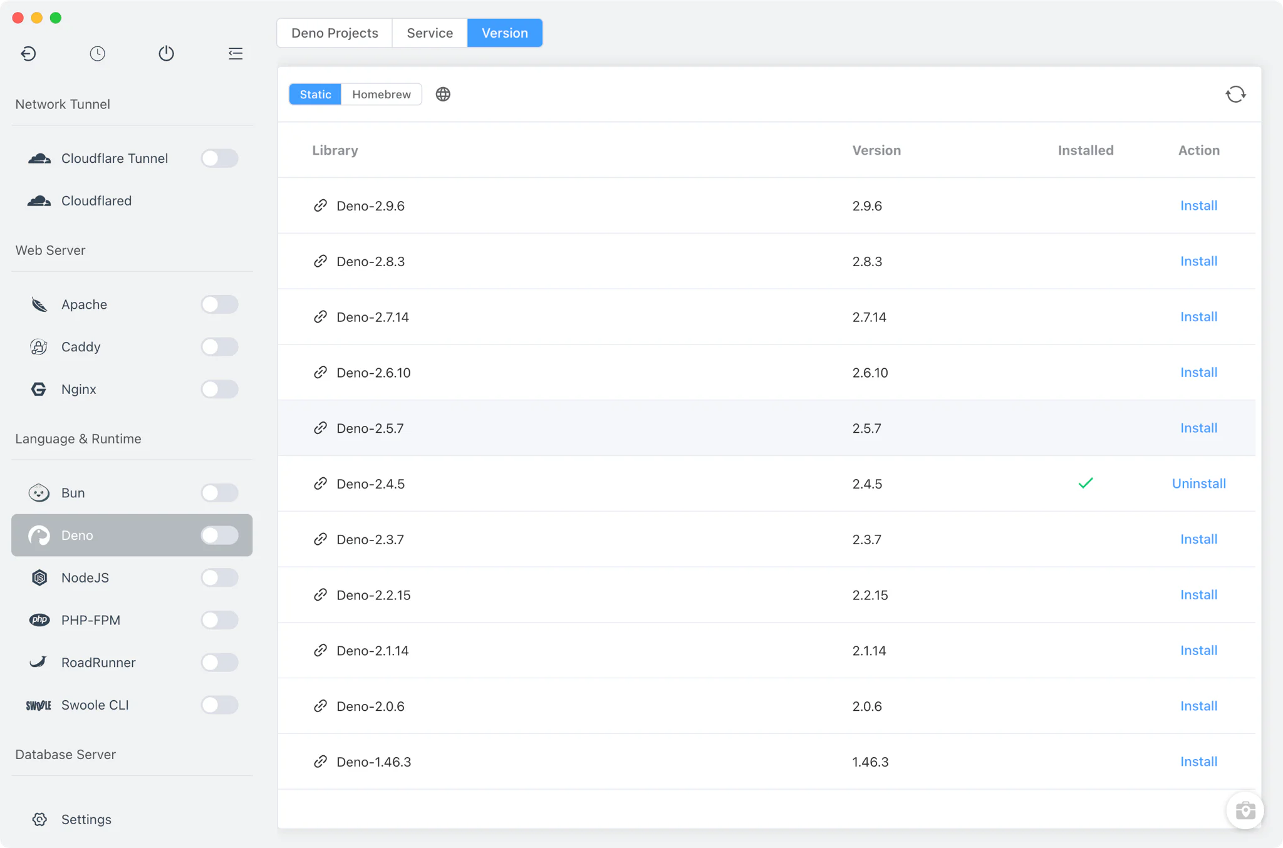
Task: Click the Bun icon in sidebar
Action: (39, 494)
